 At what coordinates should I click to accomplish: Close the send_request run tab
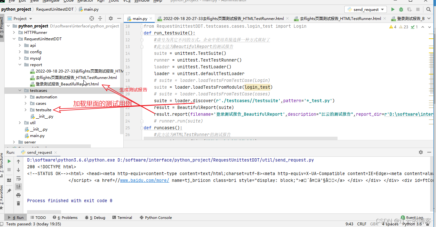(x=56, y=153)
